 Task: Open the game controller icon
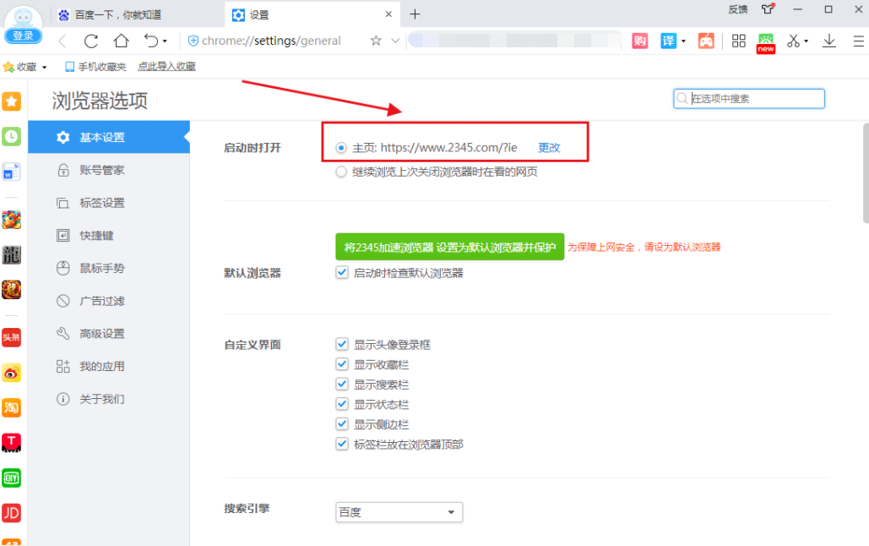click(x=706, y=41)
